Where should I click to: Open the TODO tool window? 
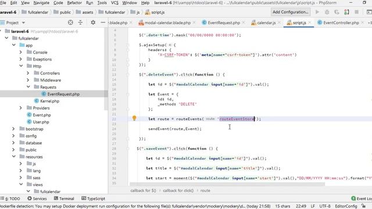10,199
